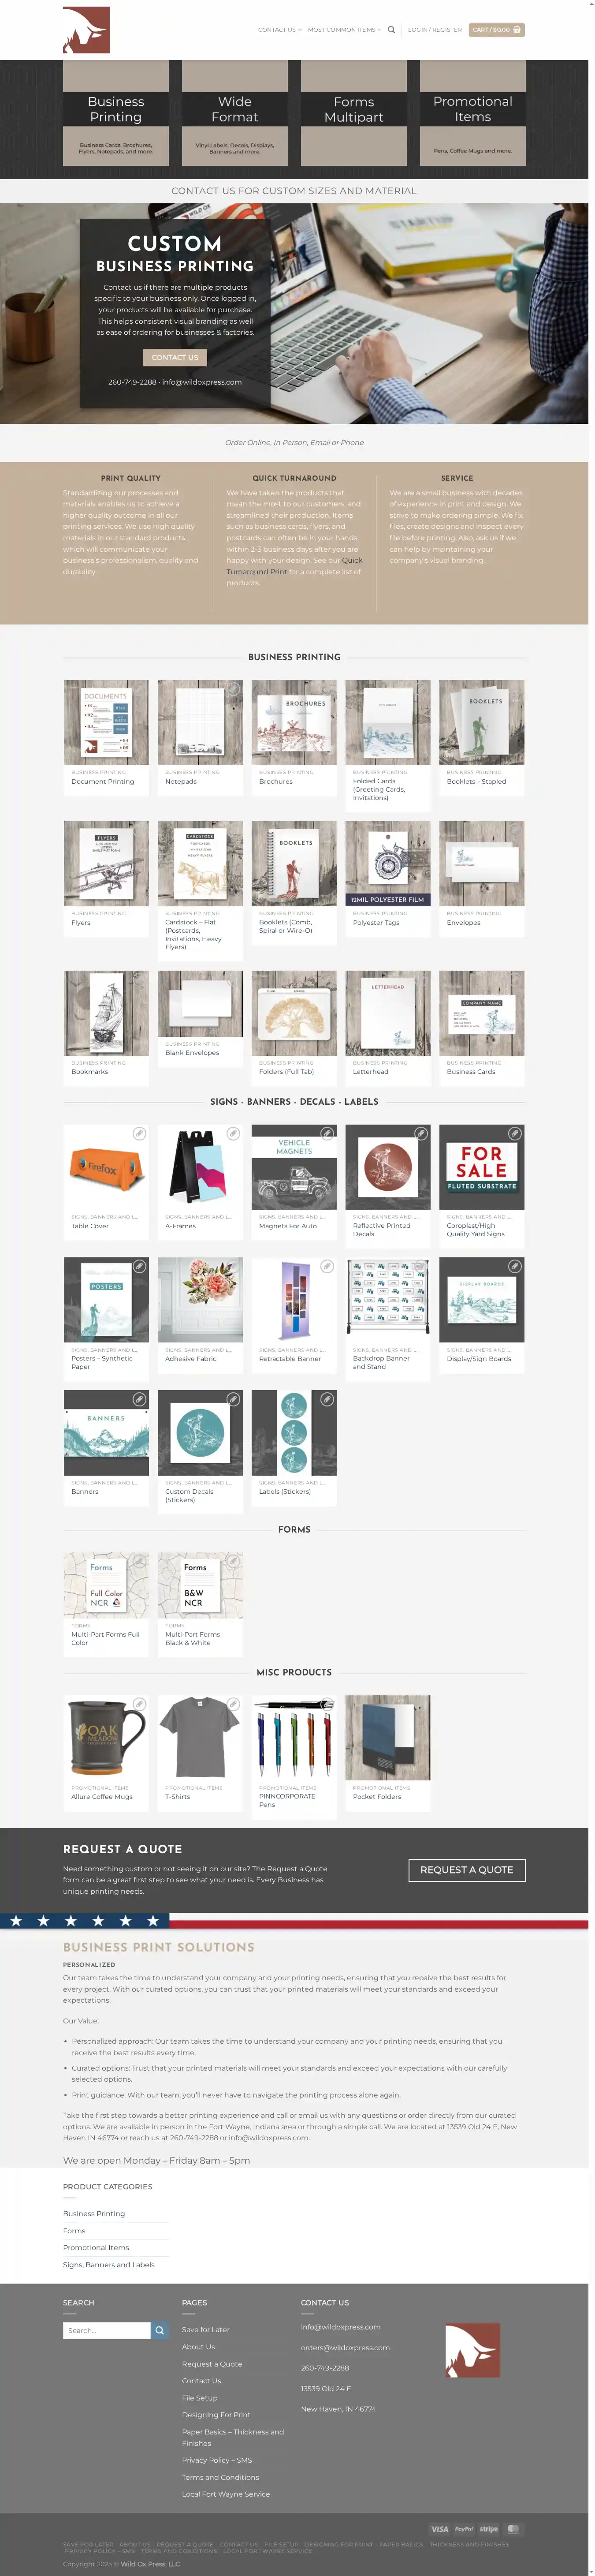This screenshot has height=2576, width=595.
Task: Expand the Contact Us dropdown menu
Action: [x=280, y=30]
